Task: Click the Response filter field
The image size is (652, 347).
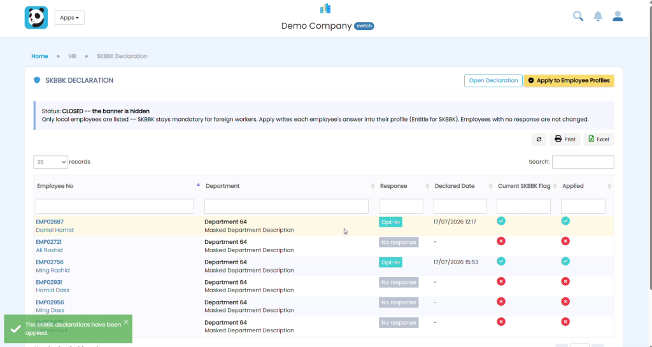Action: [x=401, y=206]
